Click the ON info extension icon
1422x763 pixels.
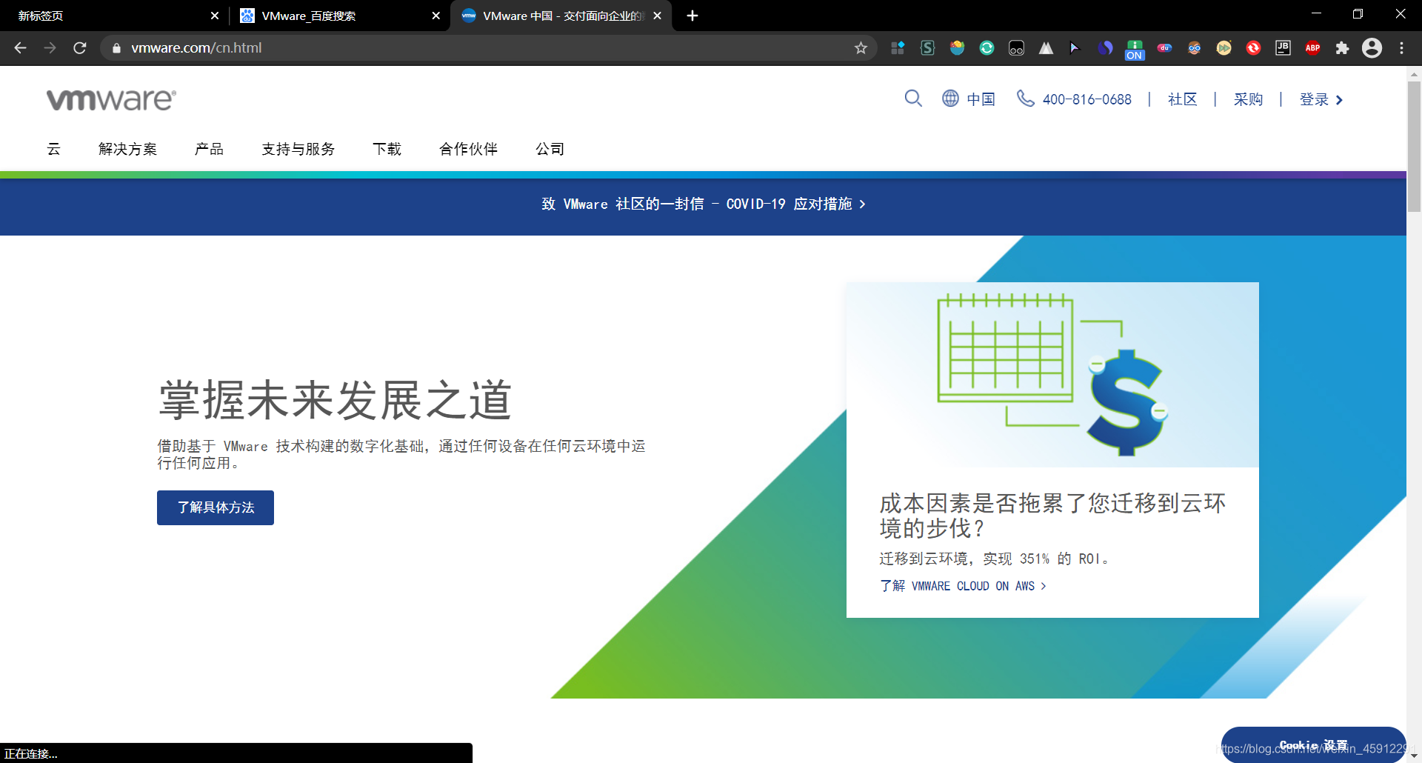pos(1135,50)
